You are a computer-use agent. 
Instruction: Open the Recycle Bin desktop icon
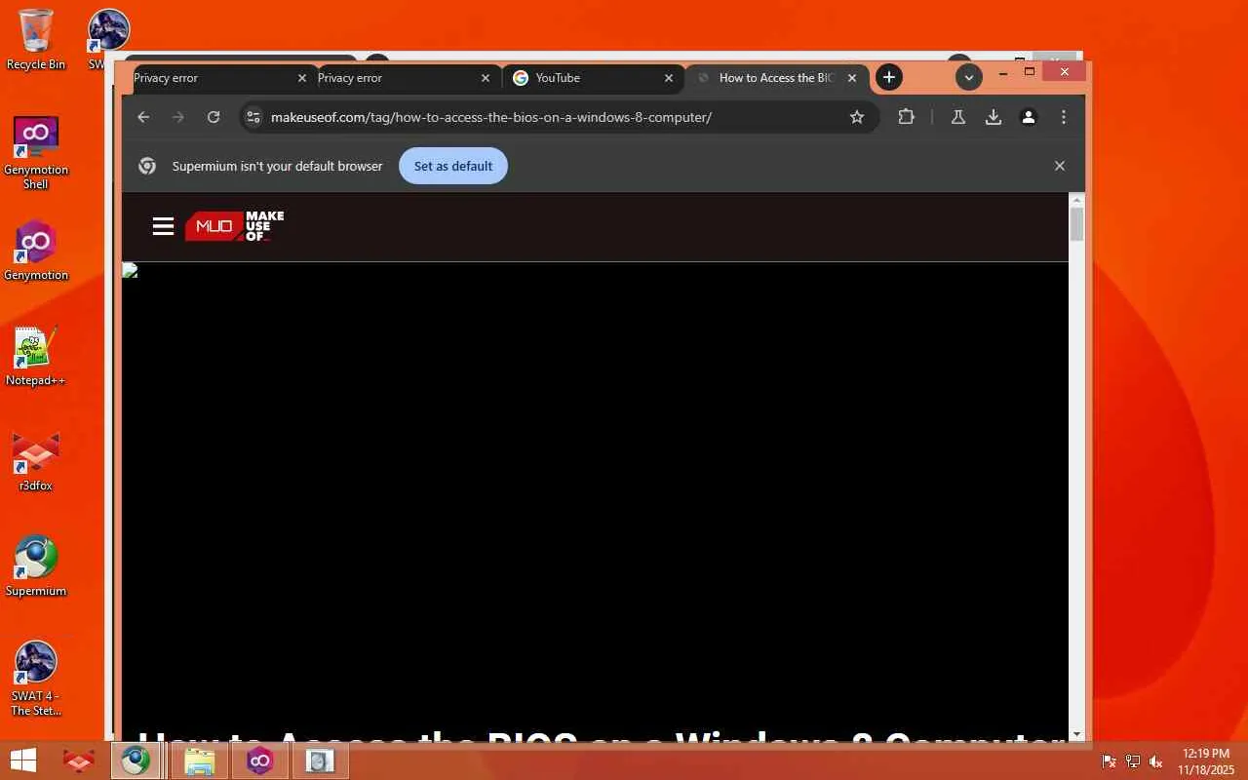[36, 39]
